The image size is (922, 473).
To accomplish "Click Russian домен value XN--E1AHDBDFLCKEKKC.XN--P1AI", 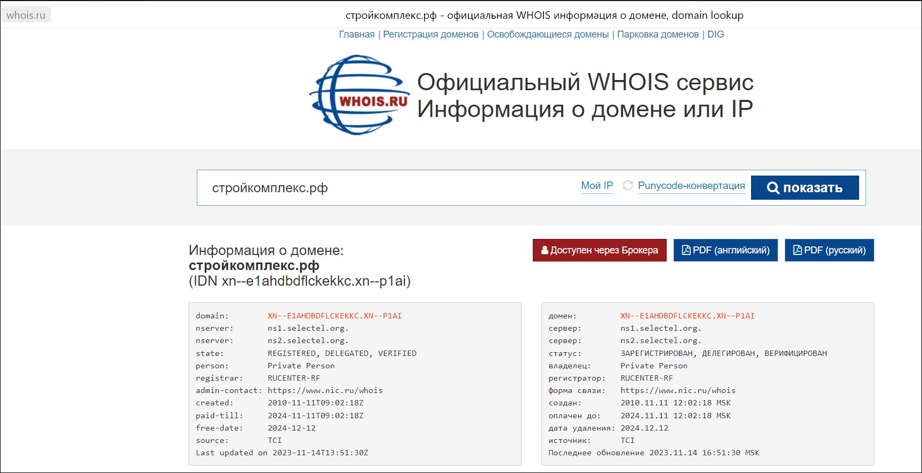I will click(687, 316).
